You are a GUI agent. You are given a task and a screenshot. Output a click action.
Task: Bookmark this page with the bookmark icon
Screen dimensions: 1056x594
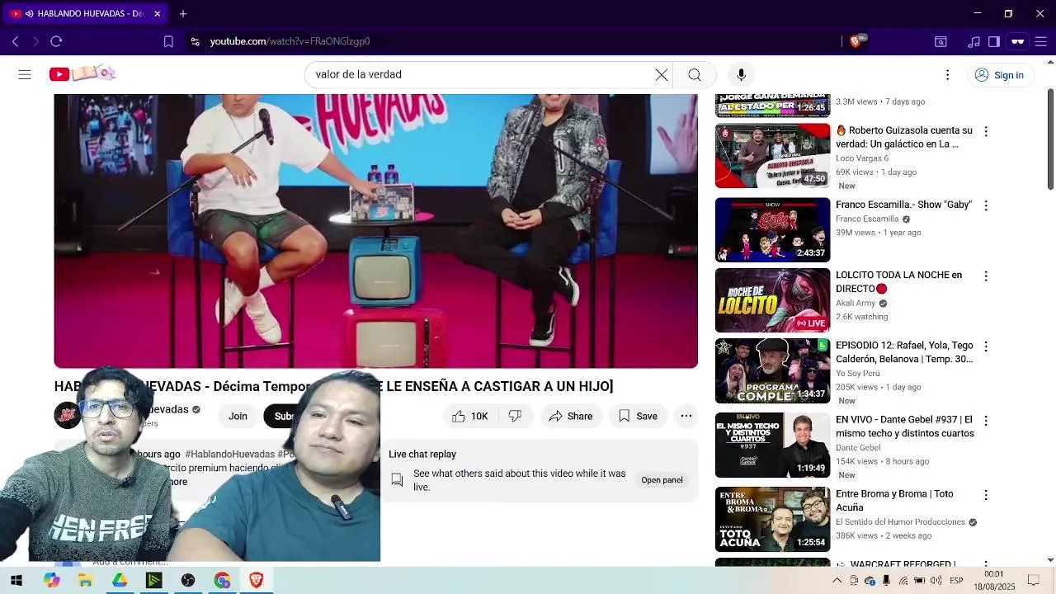[x=168, y=41]
